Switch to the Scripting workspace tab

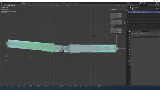pos(76,3)
